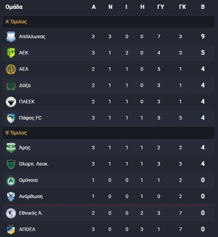Image resolution: width=218 pixels, height=237 pixels.
Task: Click the ΑΠΟΕΛ crest icon
Action: [x=11, y=229]
